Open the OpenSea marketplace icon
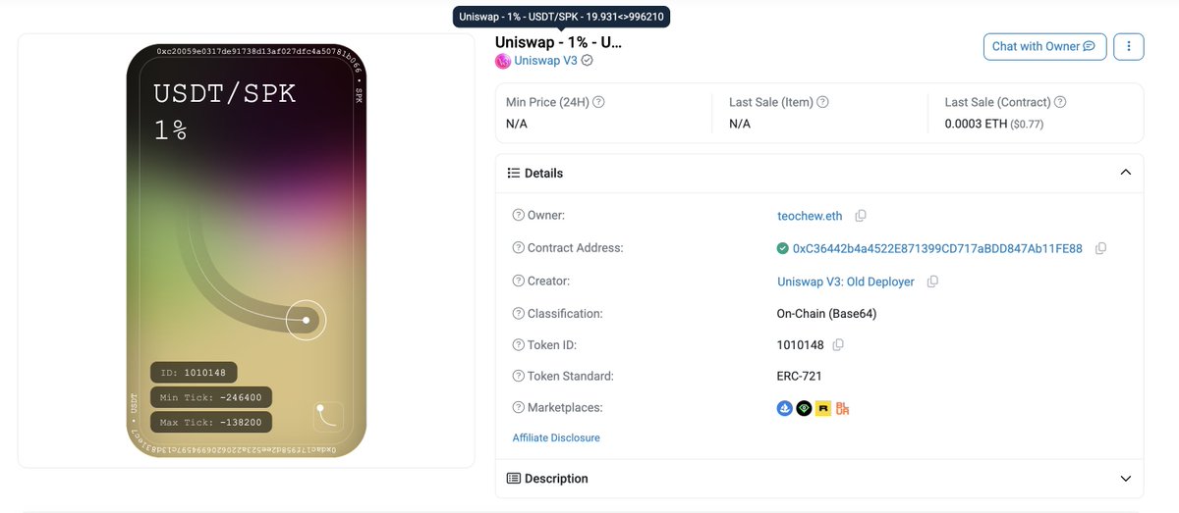The image size is (1179, 513). 785,408
